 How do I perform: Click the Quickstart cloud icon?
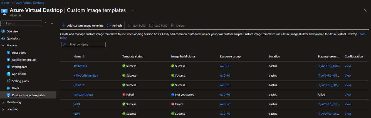pyautogui.click(x=3, y=39)
